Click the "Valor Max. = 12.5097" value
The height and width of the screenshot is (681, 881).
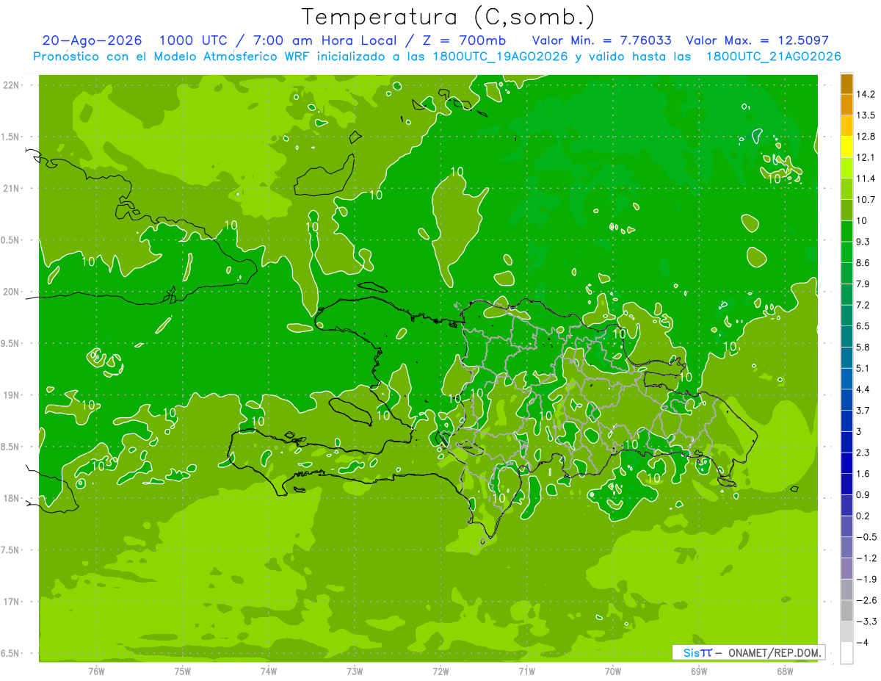click(757, 40)
